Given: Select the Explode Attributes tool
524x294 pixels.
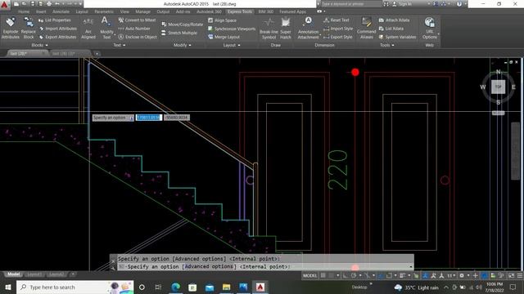Looking at the screenshot, I should (x=11, y=29).
